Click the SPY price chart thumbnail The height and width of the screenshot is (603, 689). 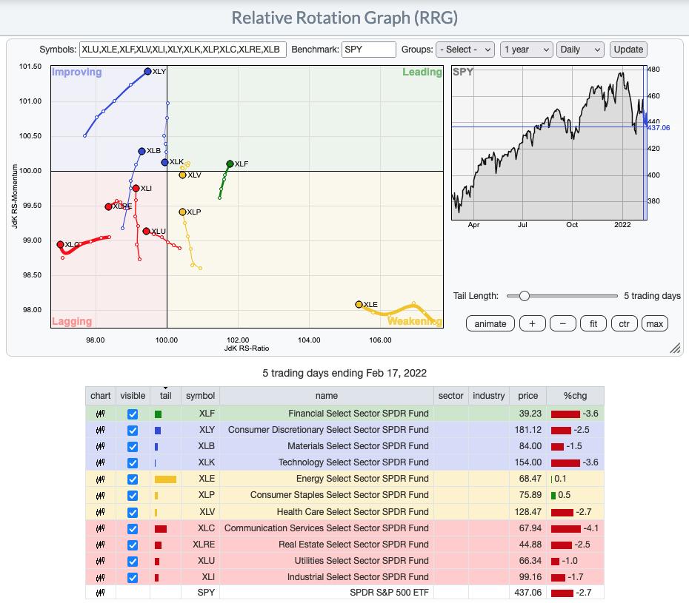[549, 143]
